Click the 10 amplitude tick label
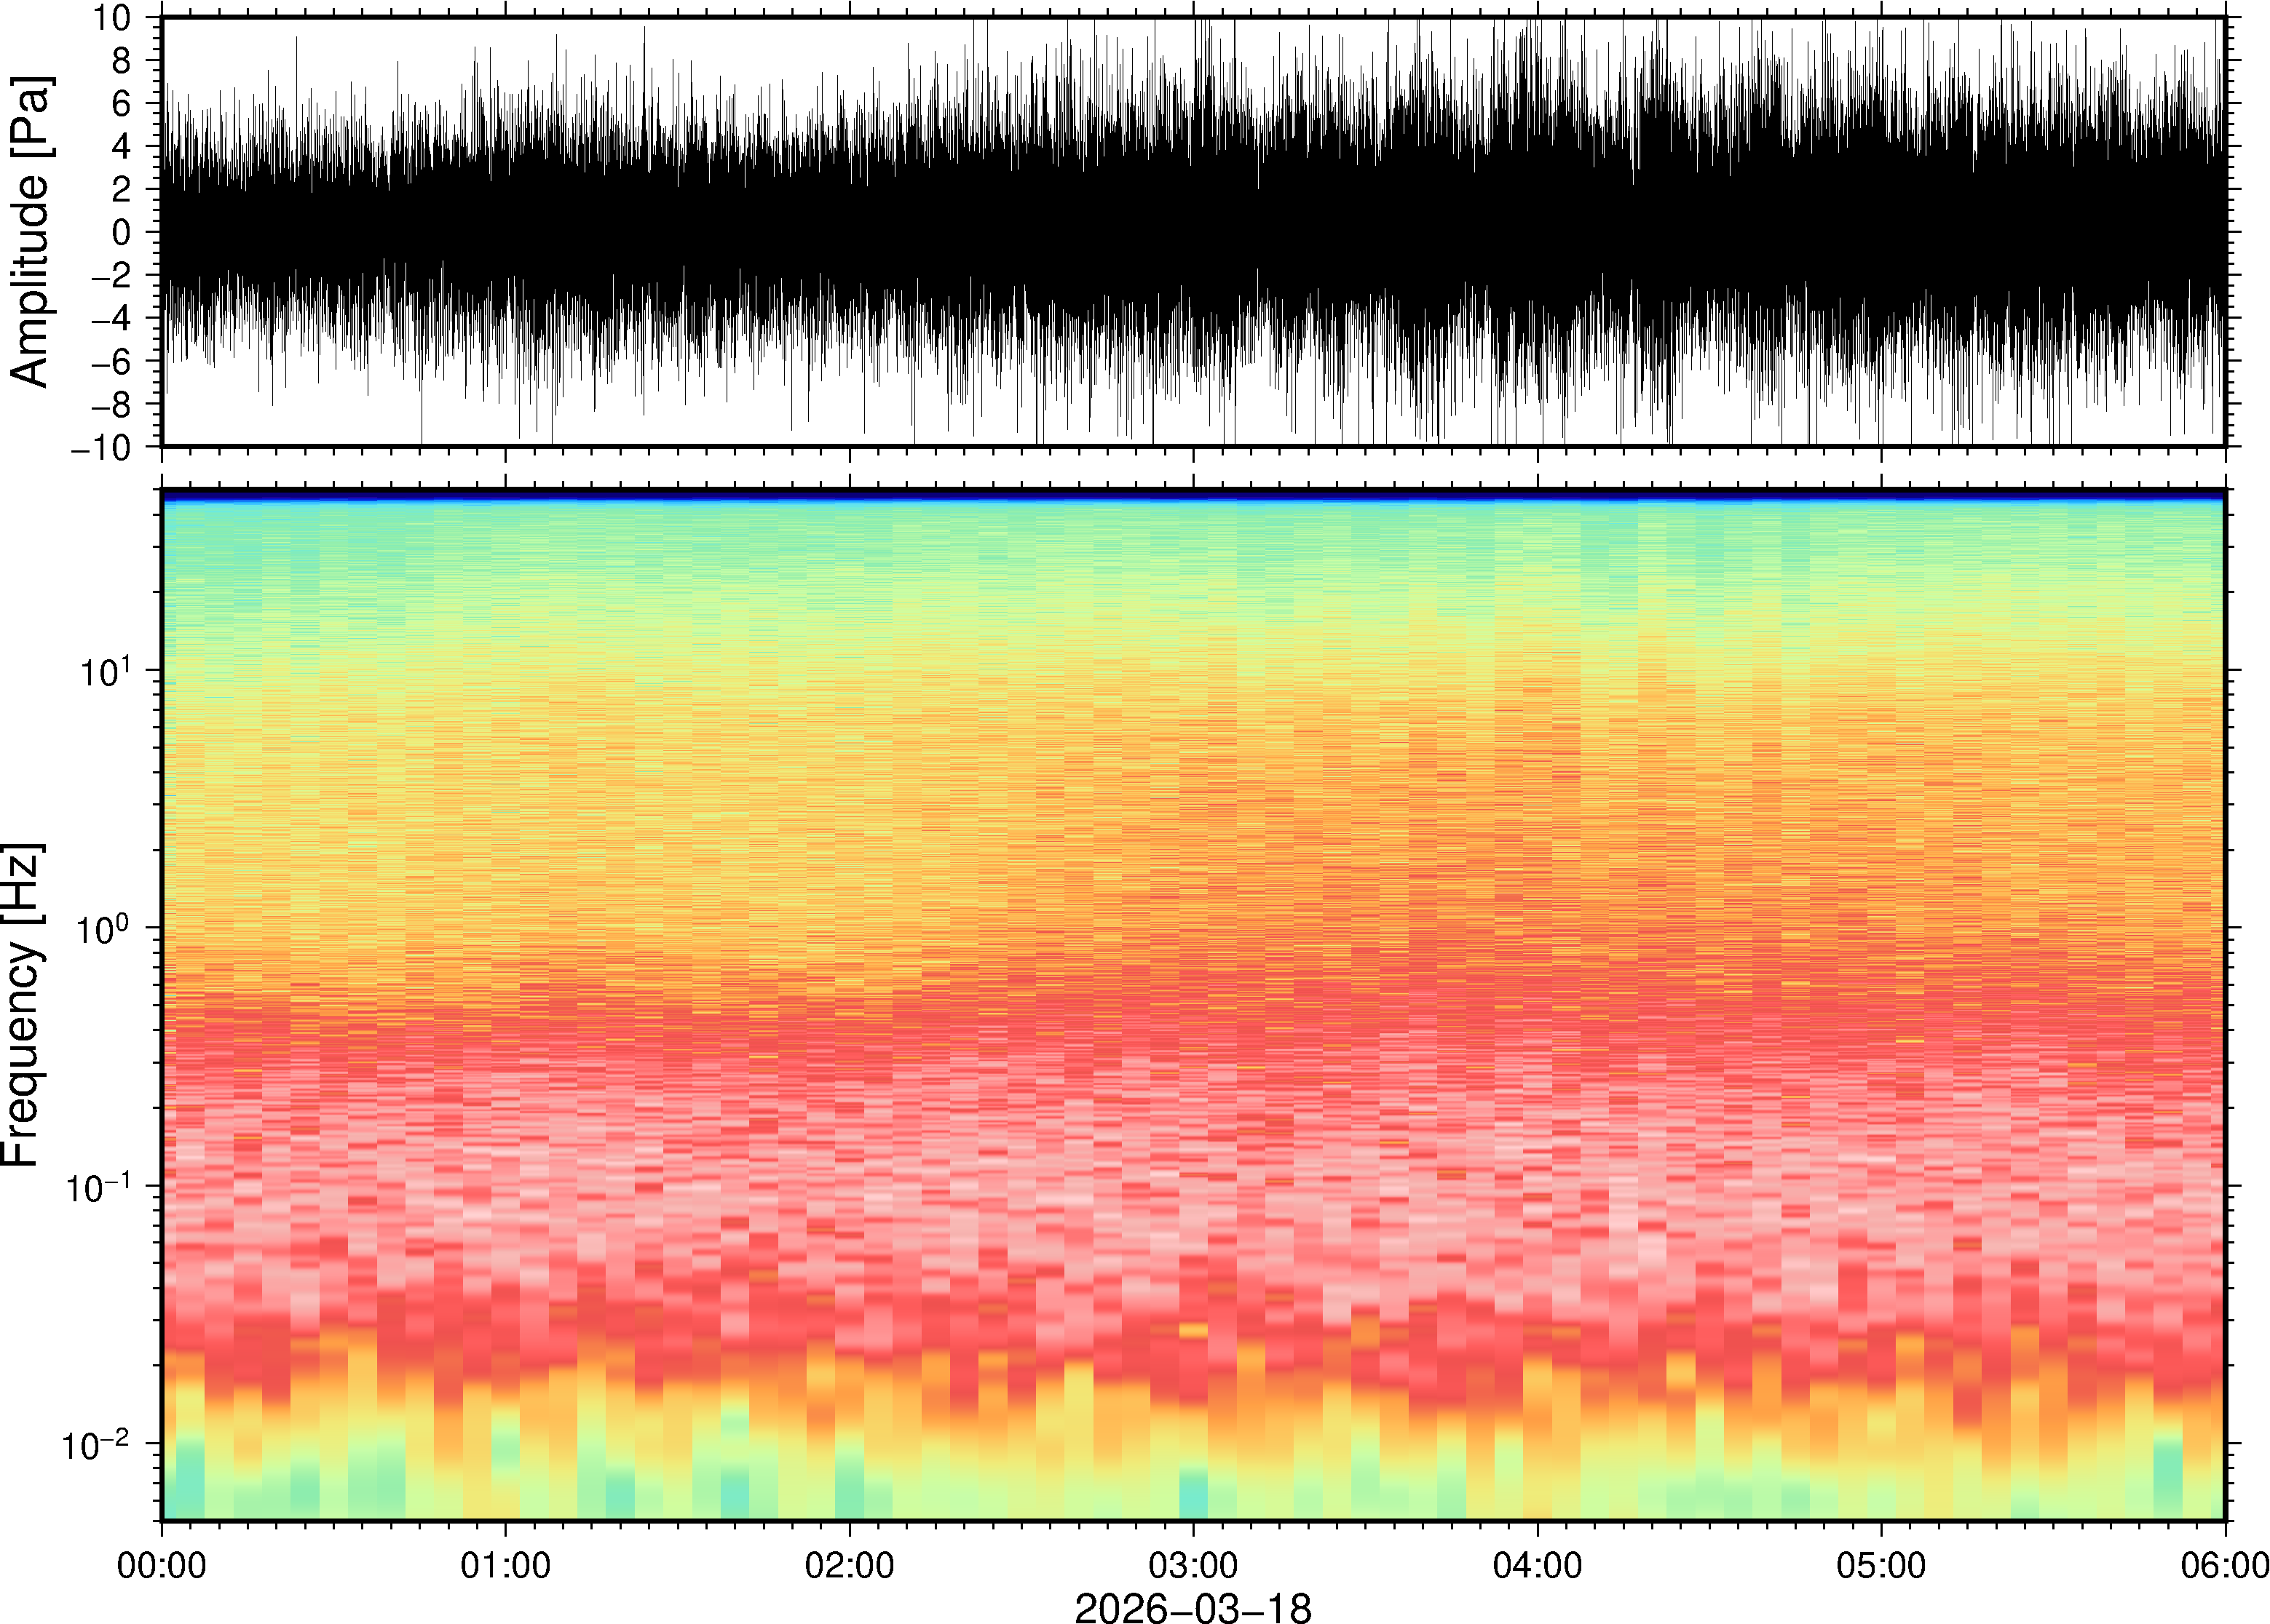 (x=112, y=18)
